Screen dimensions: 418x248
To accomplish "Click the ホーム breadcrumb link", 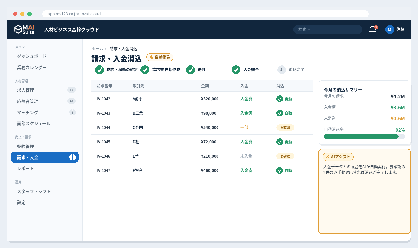I will click(97, 49).
